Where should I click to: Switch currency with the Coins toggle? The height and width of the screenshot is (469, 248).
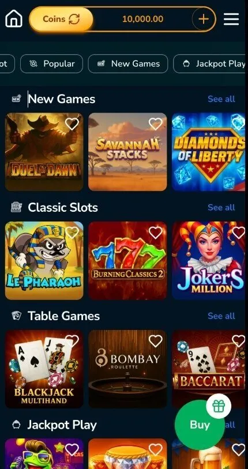[61, 19]
